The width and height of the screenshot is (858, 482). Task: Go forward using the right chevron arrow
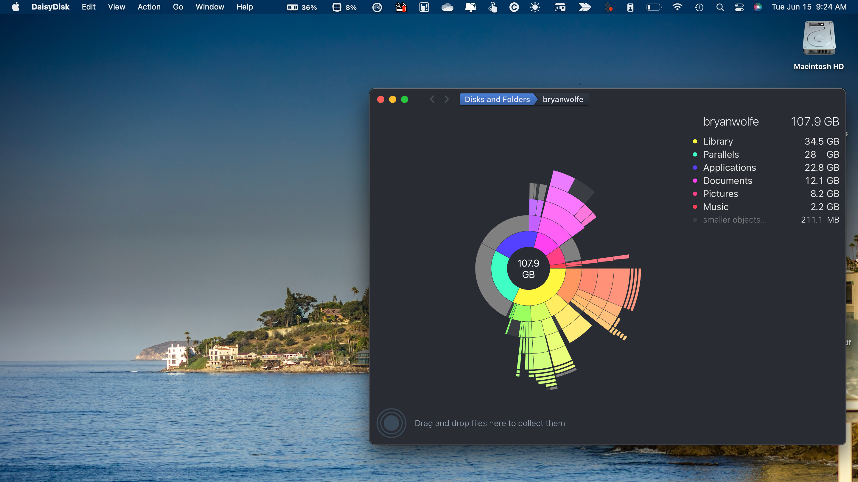coord(447,99)
